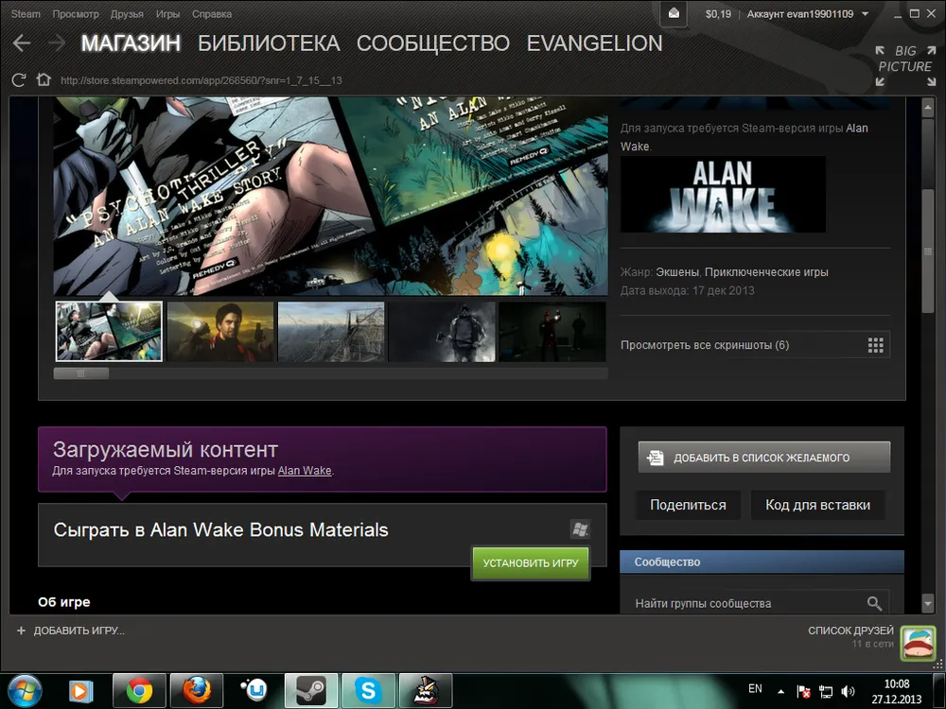This screenshot has height=709, width=946.
Task: Open the inbox envelope icon
Action: point(674,13)
